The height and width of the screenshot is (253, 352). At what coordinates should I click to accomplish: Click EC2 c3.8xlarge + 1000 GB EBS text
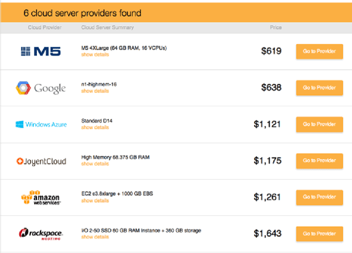117,194
